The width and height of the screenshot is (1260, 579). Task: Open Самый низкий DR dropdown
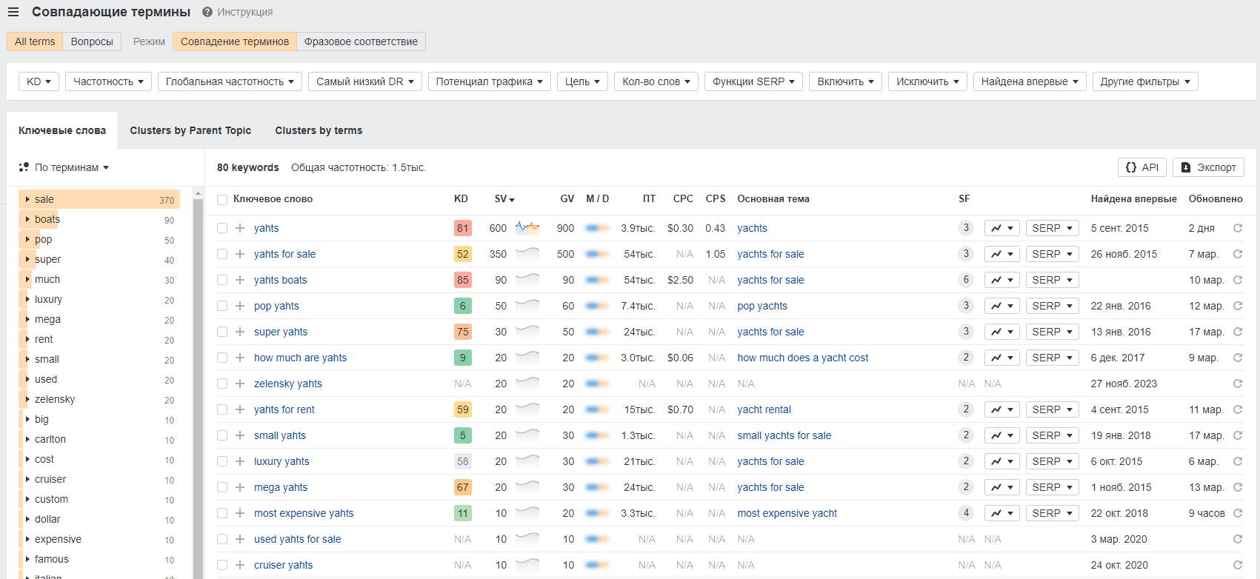click(365, 81)
